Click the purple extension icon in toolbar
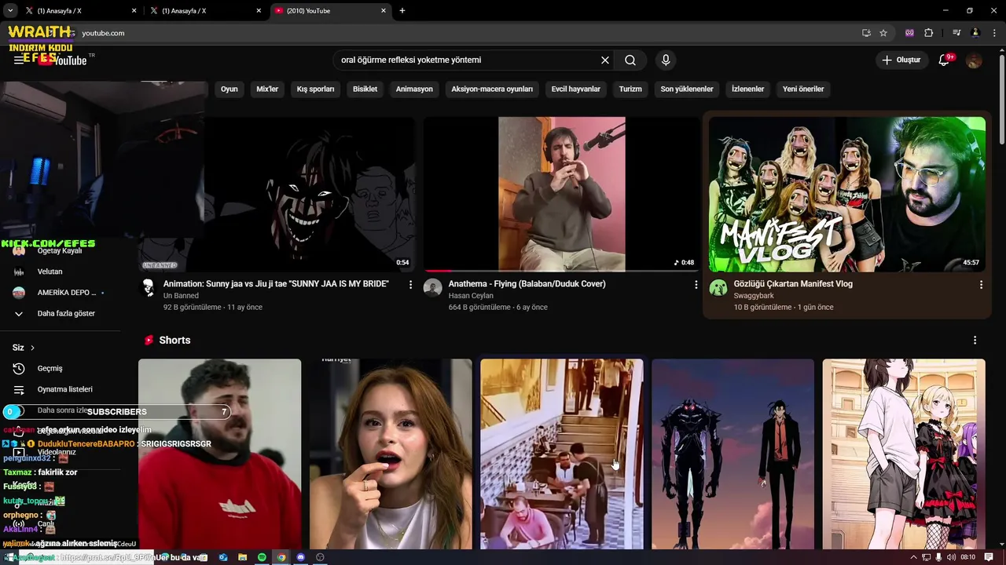Screen dimensions: 1006x565 tap(910, 33)
